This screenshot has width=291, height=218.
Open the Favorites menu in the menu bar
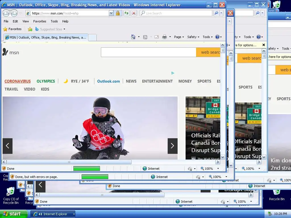[40, 21]
